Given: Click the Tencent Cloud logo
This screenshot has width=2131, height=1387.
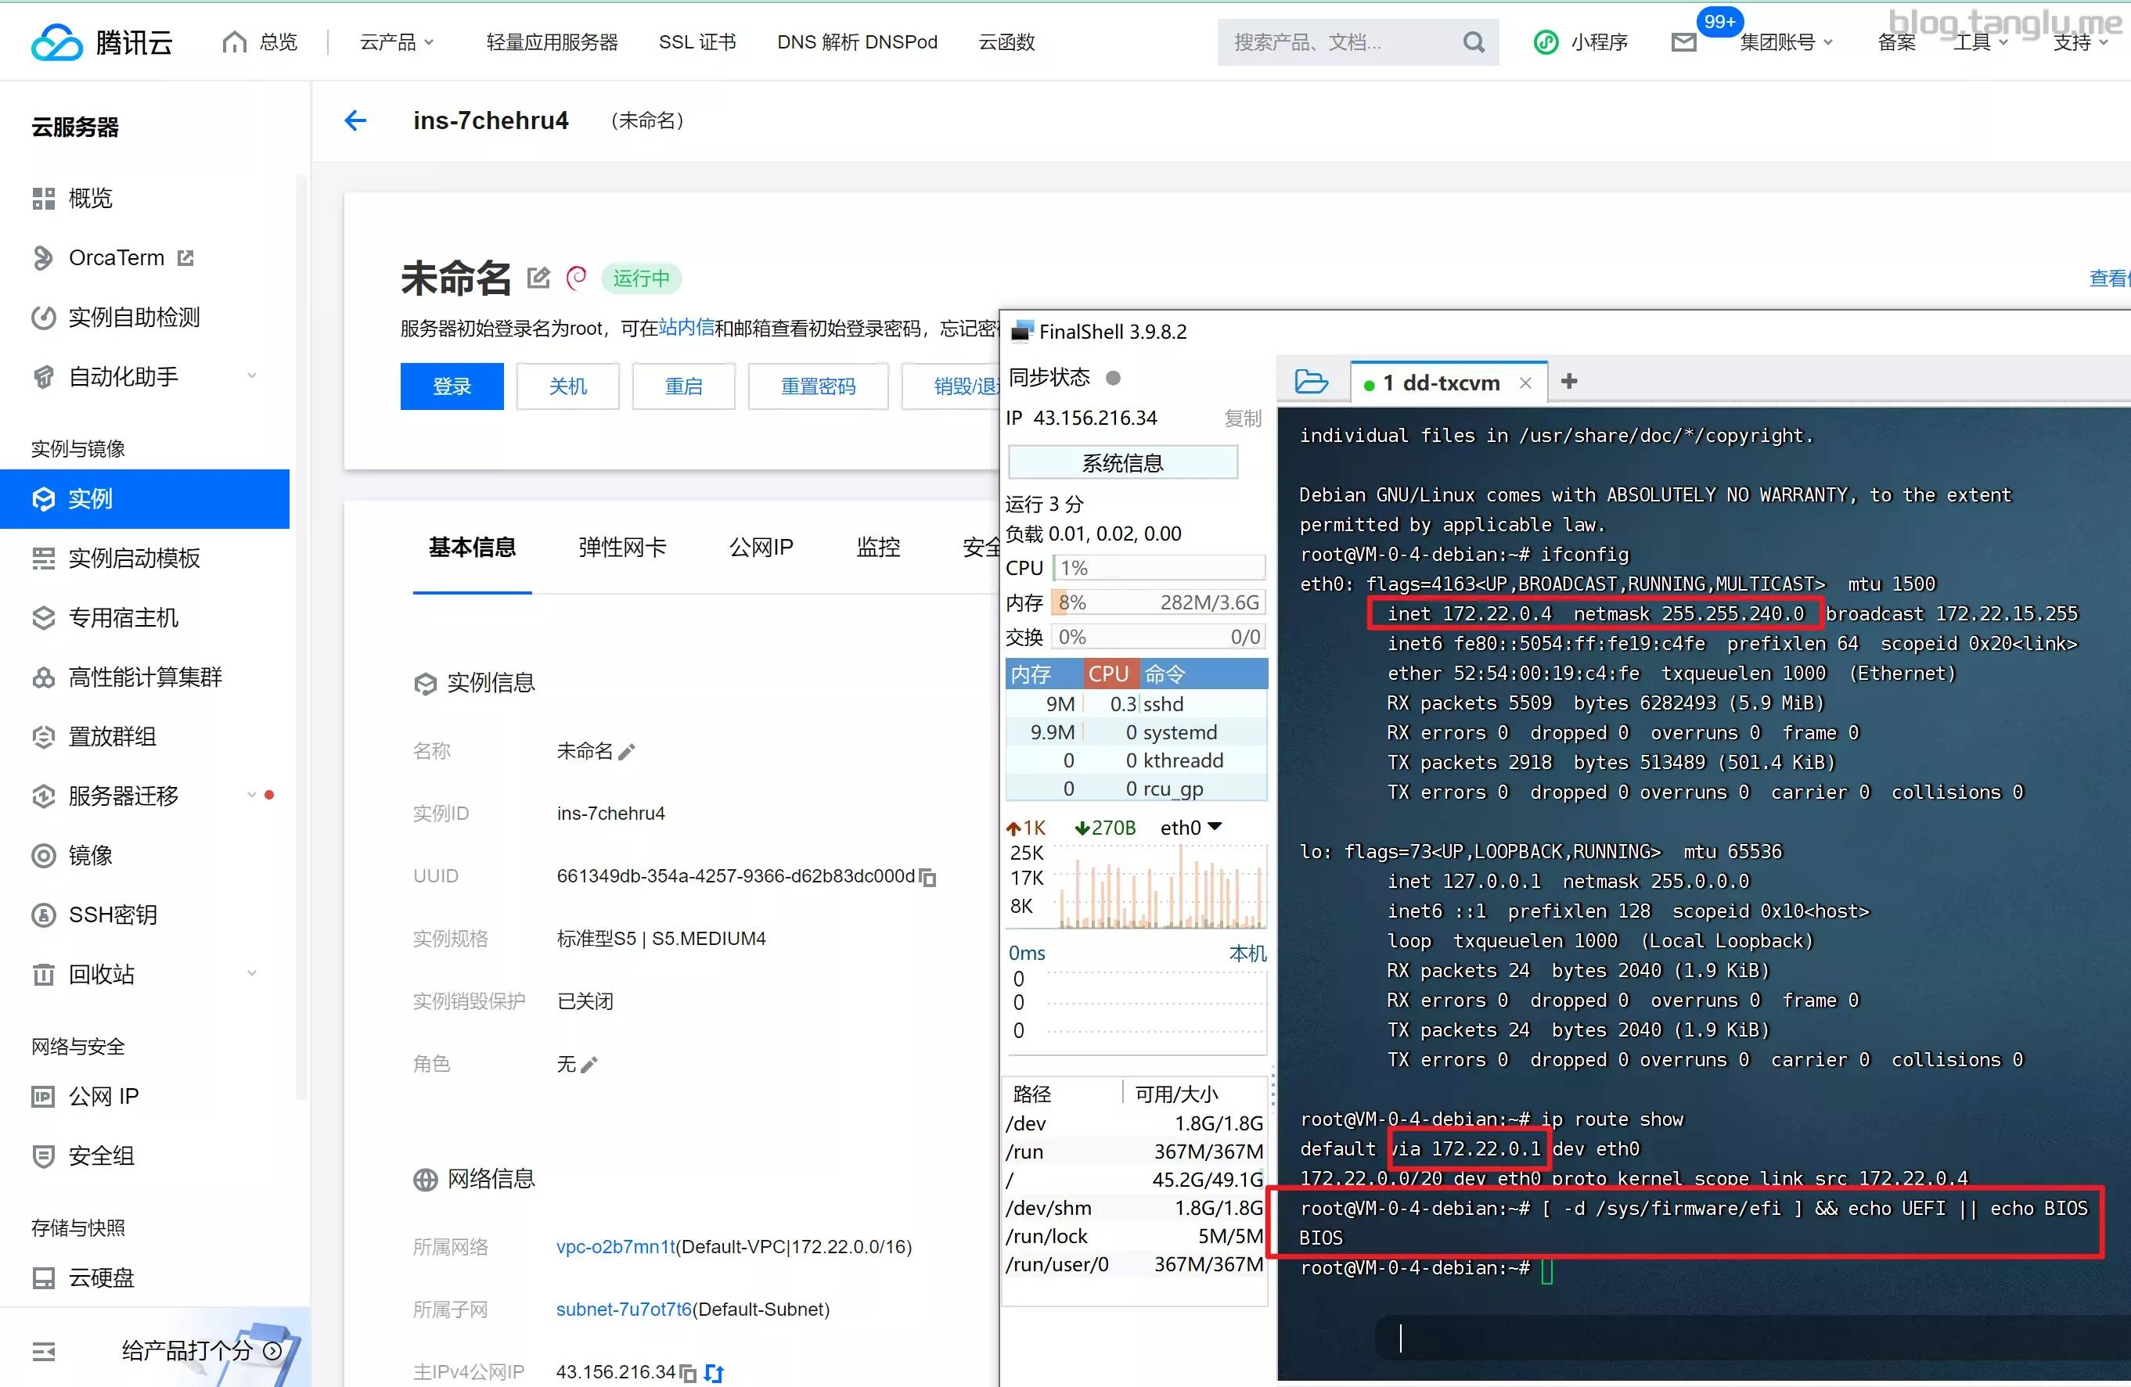Looking at the screenshot, I should pos(101,41).
